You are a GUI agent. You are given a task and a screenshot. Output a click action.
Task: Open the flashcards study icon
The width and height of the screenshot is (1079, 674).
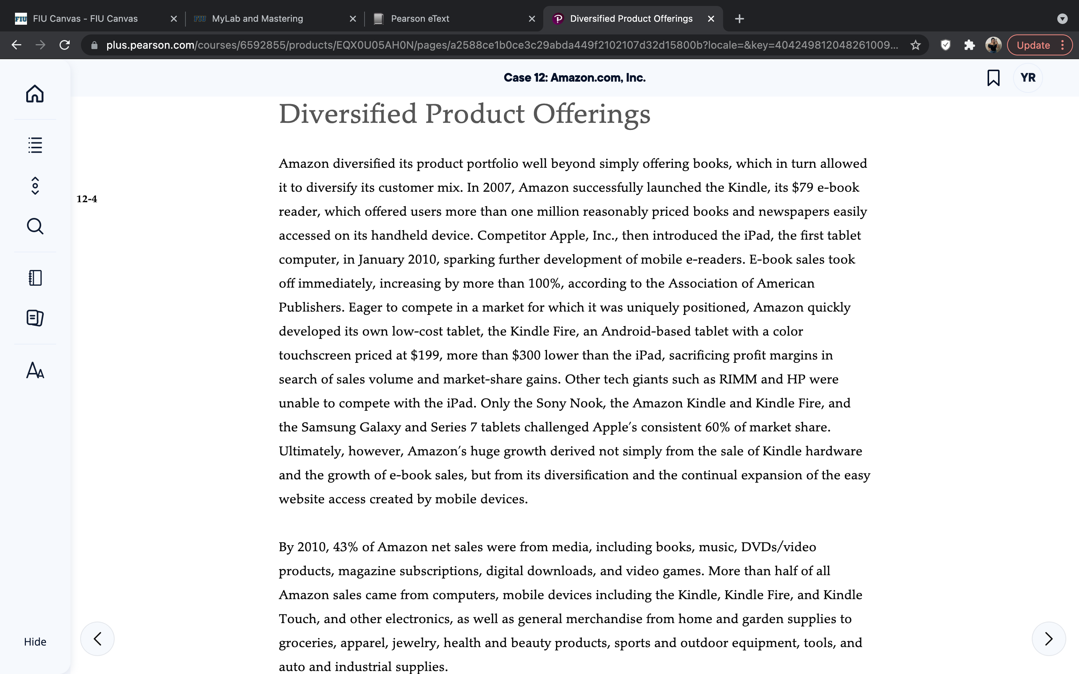(x=35, y=318)
